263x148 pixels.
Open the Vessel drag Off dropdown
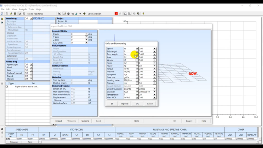tap(31, 18)
